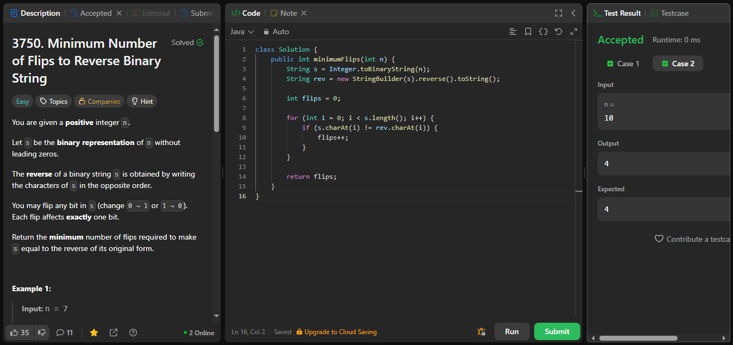
Task: Click the format code curly braces icon
Action: 543,32
